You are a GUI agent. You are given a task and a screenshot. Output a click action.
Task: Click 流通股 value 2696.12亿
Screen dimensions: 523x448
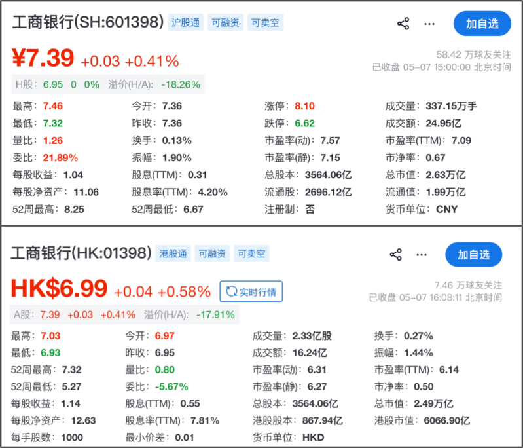pos(328,193)
